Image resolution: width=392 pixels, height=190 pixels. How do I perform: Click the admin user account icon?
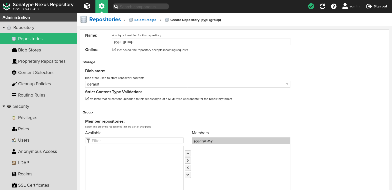coord(345,6)
